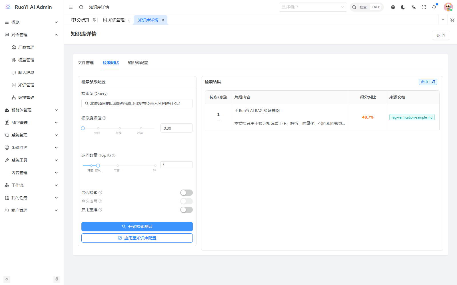Show help tooltip for 启用重排
The width and height of the screenshot is (457, 285).
point(100,210)
